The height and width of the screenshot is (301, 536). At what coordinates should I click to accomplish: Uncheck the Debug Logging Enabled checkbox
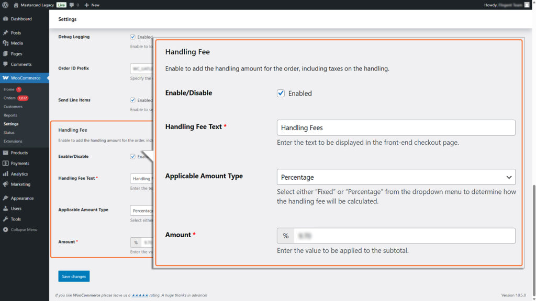click(x=133, y=36)
